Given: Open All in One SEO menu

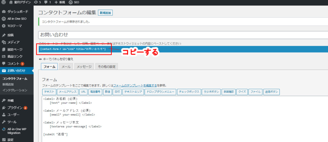Looking at the screenshot, I should (x=17, y=19).
